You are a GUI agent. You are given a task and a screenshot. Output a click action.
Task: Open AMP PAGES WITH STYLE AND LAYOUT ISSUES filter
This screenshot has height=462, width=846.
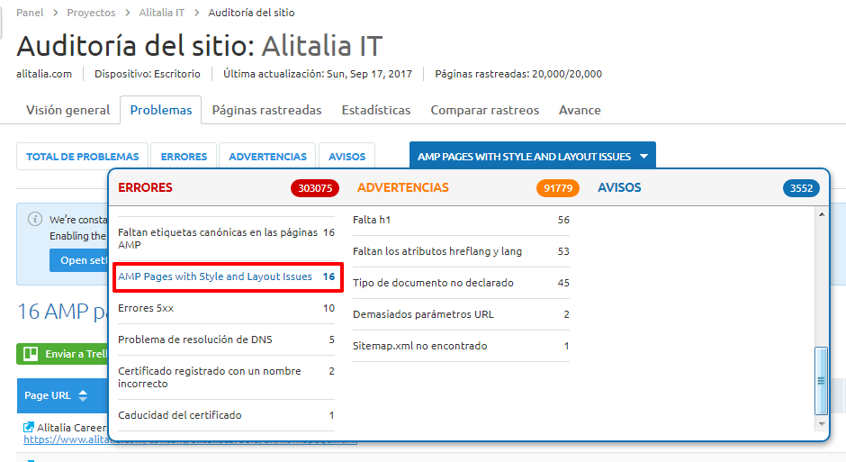[x=533, y=156]
